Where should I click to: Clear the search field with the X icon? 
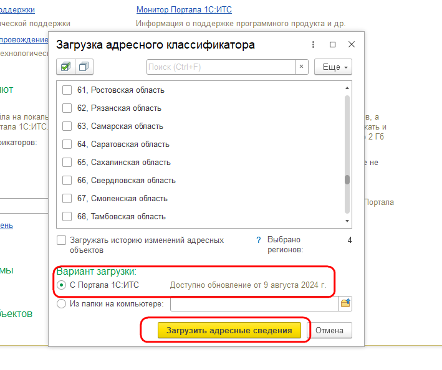tap(301, 67)
